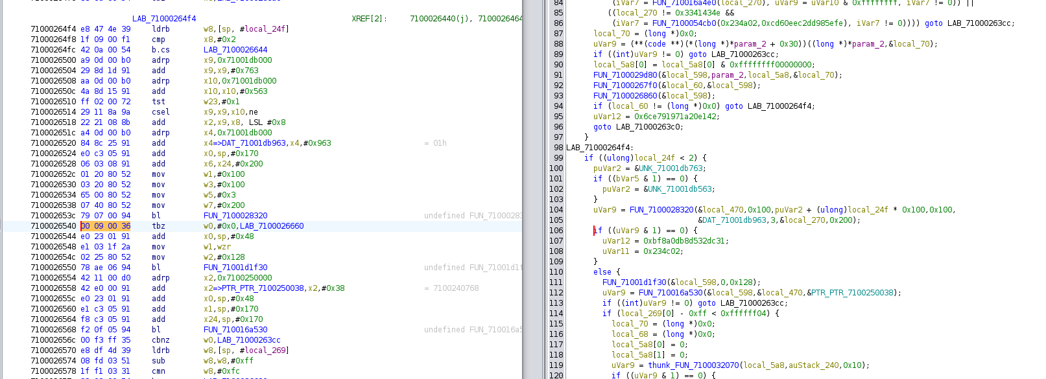Click the '= 01h' end-of-line comment

point(435,143)
